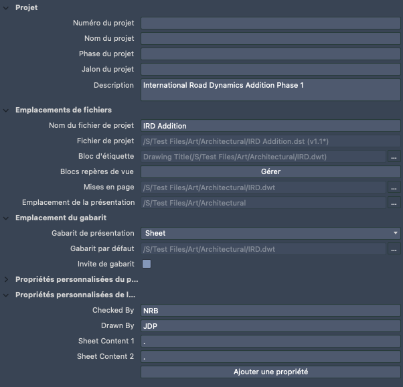This screenshot has width=403, height=387.
Task: Click browse button next to Mises en page
Action: [394, 187]
